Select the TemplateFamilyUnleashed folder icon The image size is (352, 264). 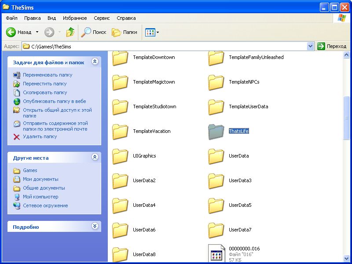click(216, 58)
